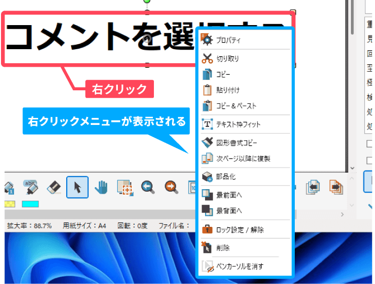Screen dimensions: 375x284
Task: Choose the abc text highlighter tool
Action: 31,187
